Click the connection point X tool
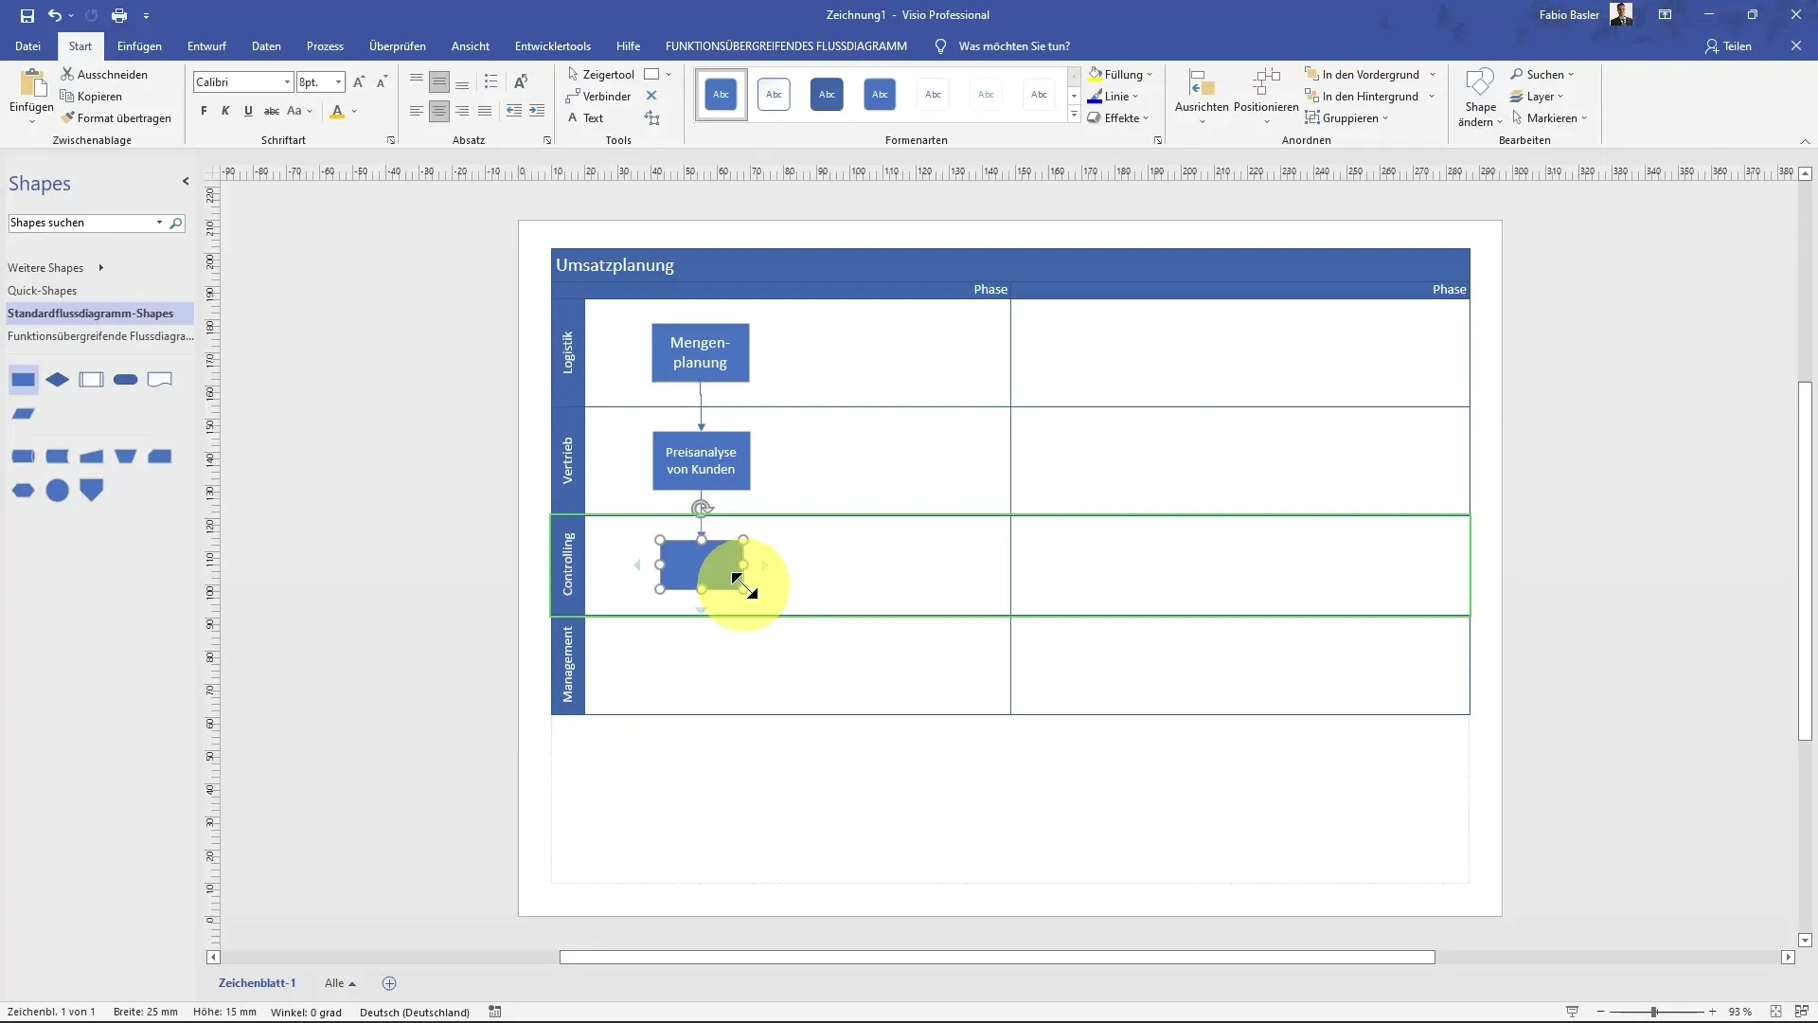 coord(651,96)
